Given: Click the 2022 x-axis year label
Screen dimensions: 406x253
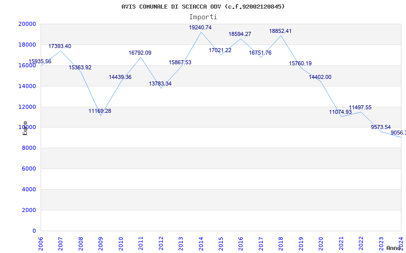Looking at the screenshot, I should click(x=361, y=243).
